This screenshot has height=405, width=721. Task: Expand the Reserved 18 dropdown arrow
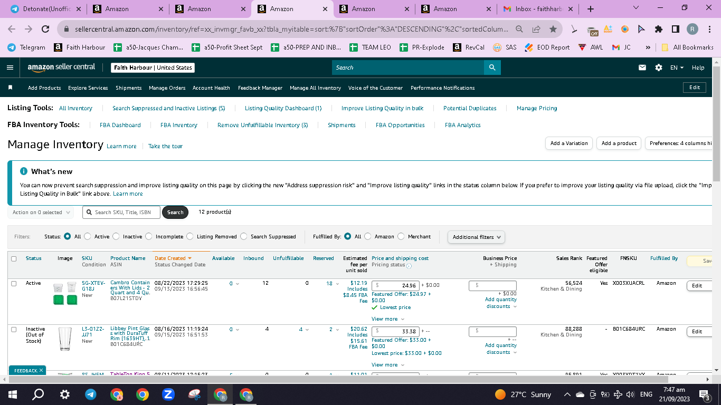(337, 284)
